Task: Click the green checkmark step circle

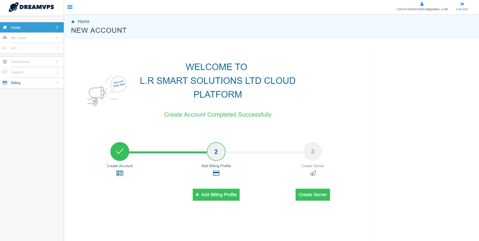Action: tap(120, 151)
